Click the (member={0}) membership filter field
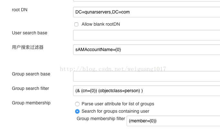 click(173, 121)
